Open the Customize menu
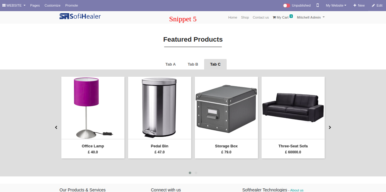The image size is (386, 192). pyautogui.click(x=53, y=5)
